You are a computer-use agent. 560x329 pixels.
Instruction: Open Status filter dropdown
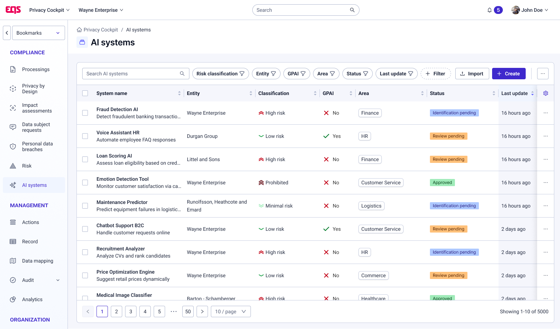[x=357, y=74]
